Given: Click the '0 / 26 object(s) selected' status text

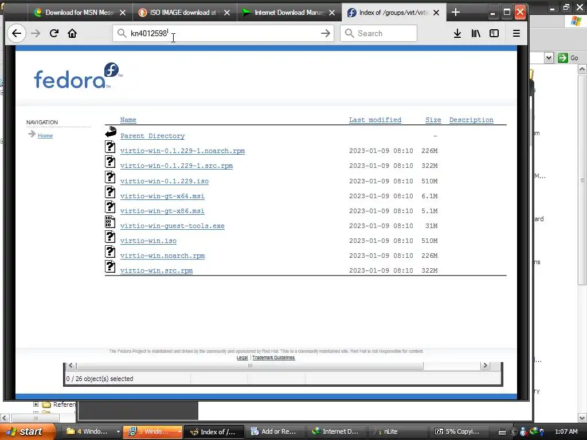Looking at the screenshot, I should click(100, 379).
